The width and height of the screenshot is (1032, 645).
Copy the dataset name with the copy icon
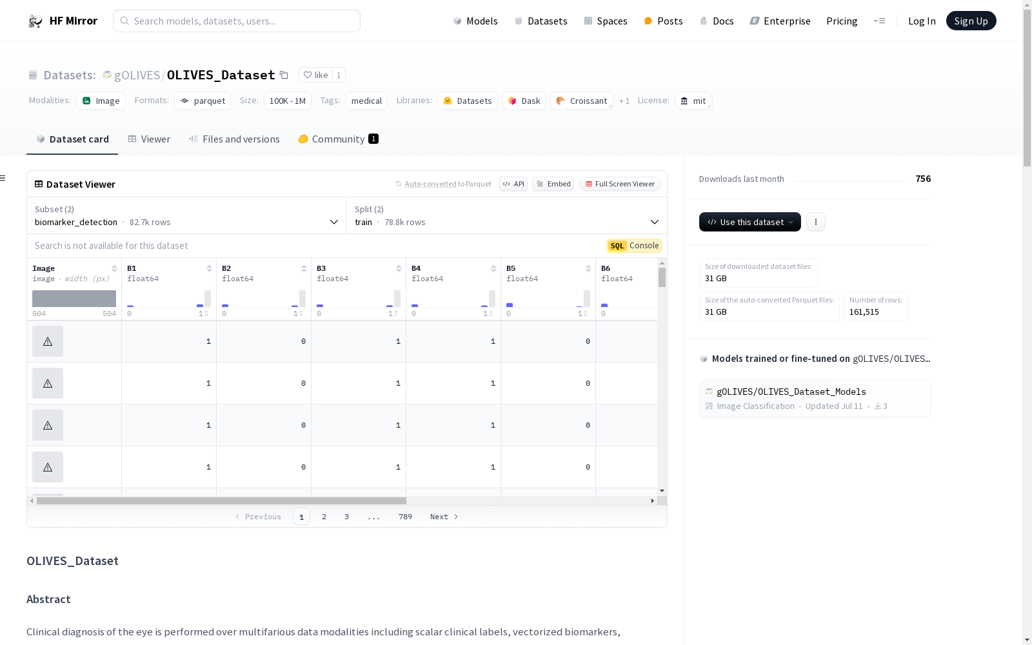click(284, 75)
